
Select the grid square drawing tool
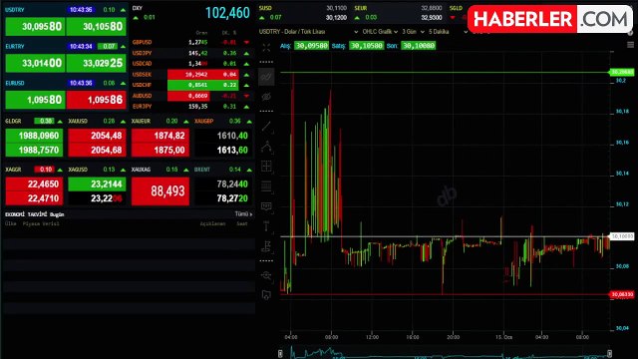pos(266,167)
